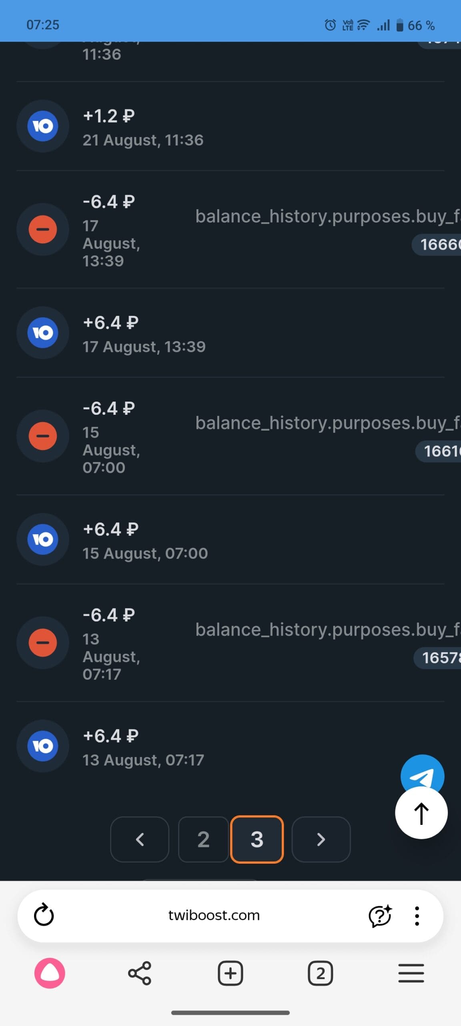
Task: Tap the twiboost.com address bar
Action: 214,915
